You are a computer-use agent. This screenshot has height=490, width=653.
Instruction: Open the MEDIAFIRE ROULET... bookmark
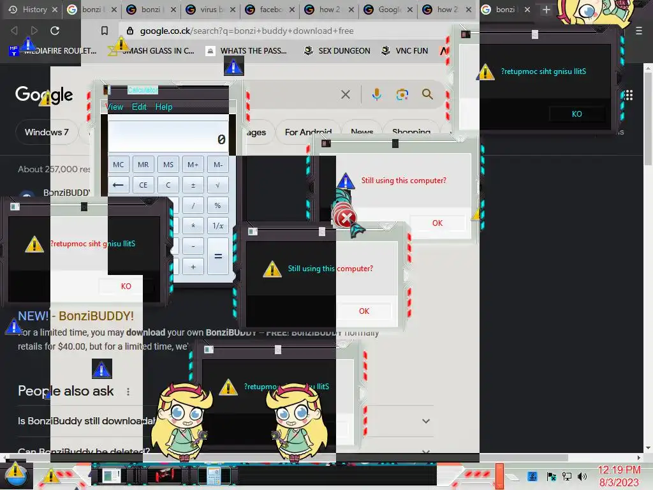click(54, 51)
